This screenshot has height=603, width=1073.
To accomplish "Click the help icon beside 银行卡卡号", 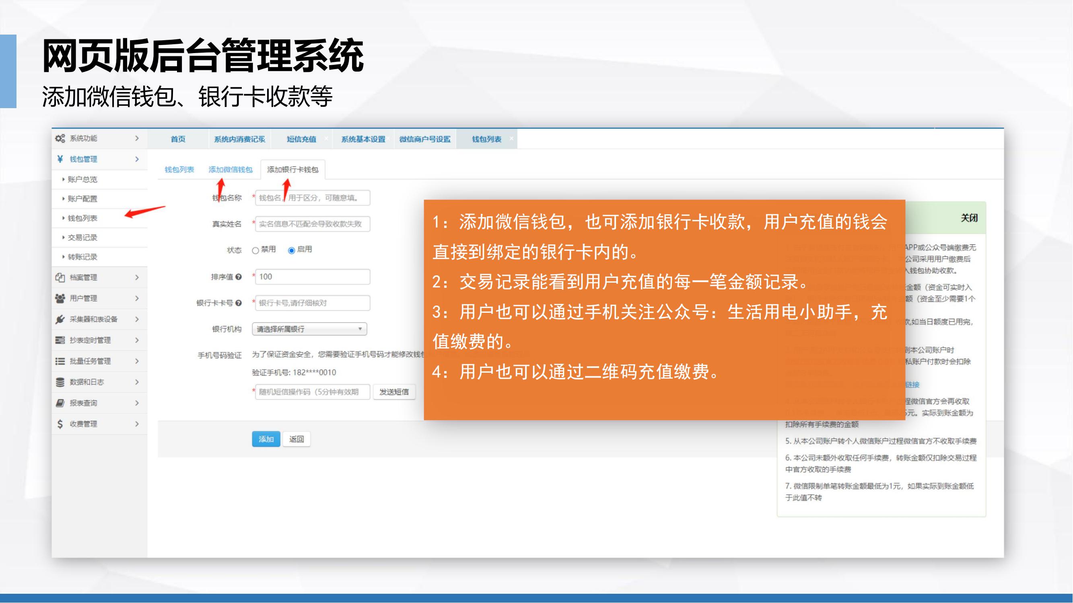I will [x=238, y=303].
